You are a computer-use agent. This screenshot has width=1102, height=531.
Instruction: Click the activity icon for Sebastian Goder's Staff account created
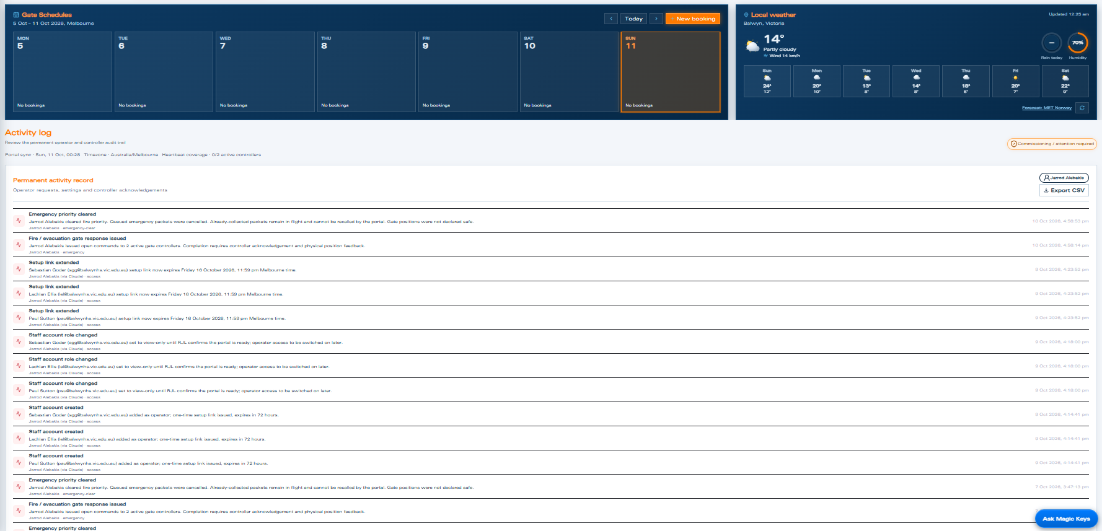click(19, 414)
